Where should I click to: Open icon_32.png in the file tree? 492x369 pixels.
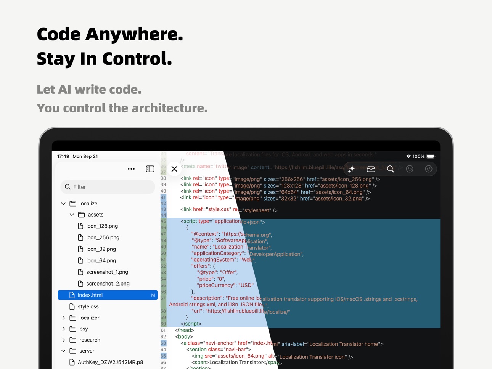[x=101, y=249]
